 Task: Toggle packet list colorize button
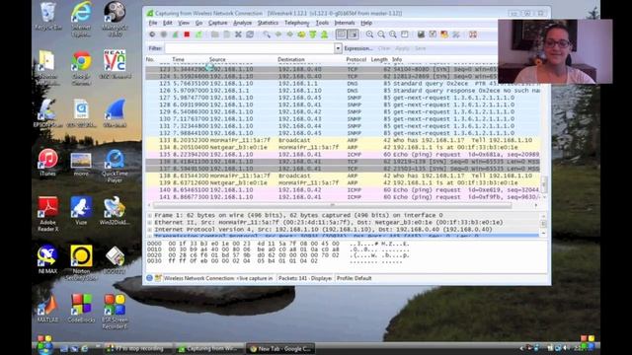[x=341, y=35]
